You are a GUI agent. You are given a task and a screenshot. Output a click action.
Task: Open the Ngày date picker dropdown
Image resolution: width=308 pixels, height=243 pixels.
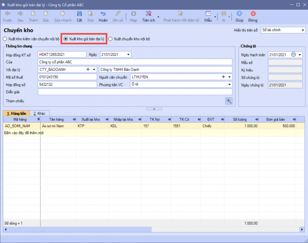(x=128, y=55)
